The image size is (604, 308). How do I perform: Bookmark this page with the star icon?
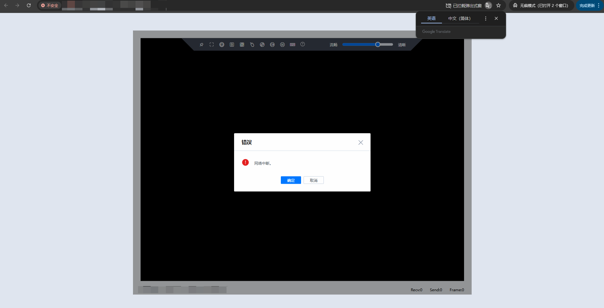tap(498, 5)
